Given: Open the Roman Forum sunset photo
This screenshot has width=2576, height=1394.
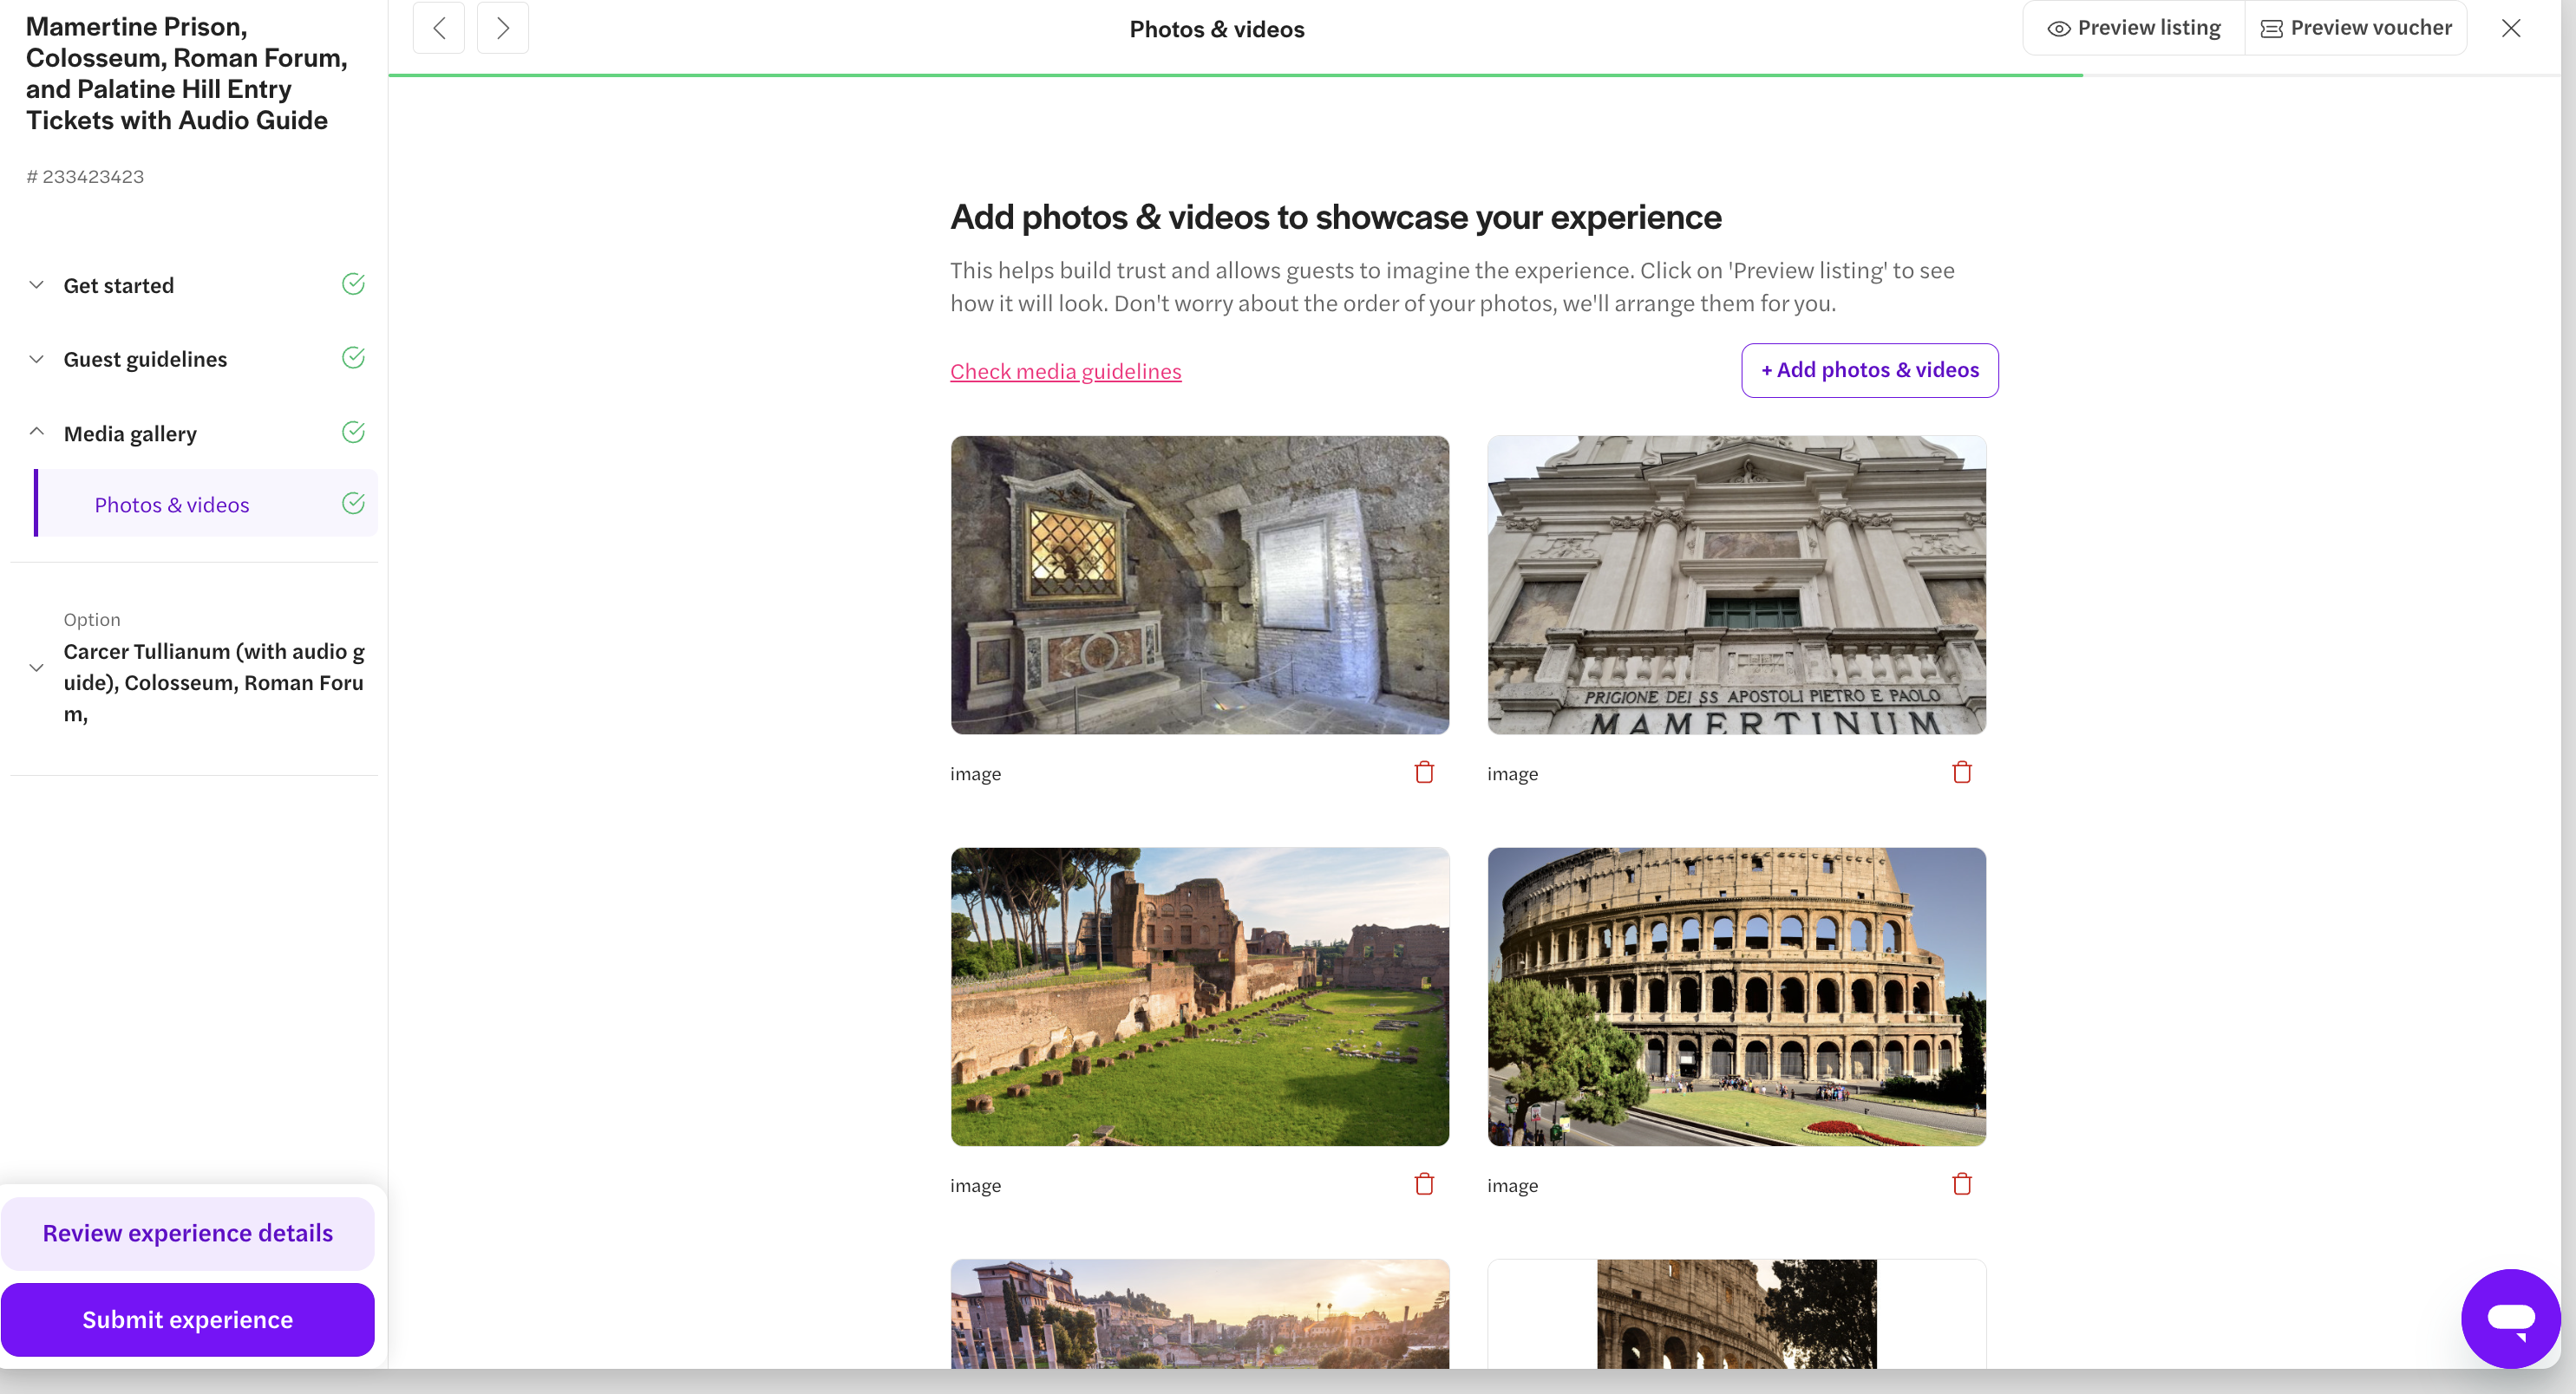Looking at the screenshot, I should (1199, 1314).
